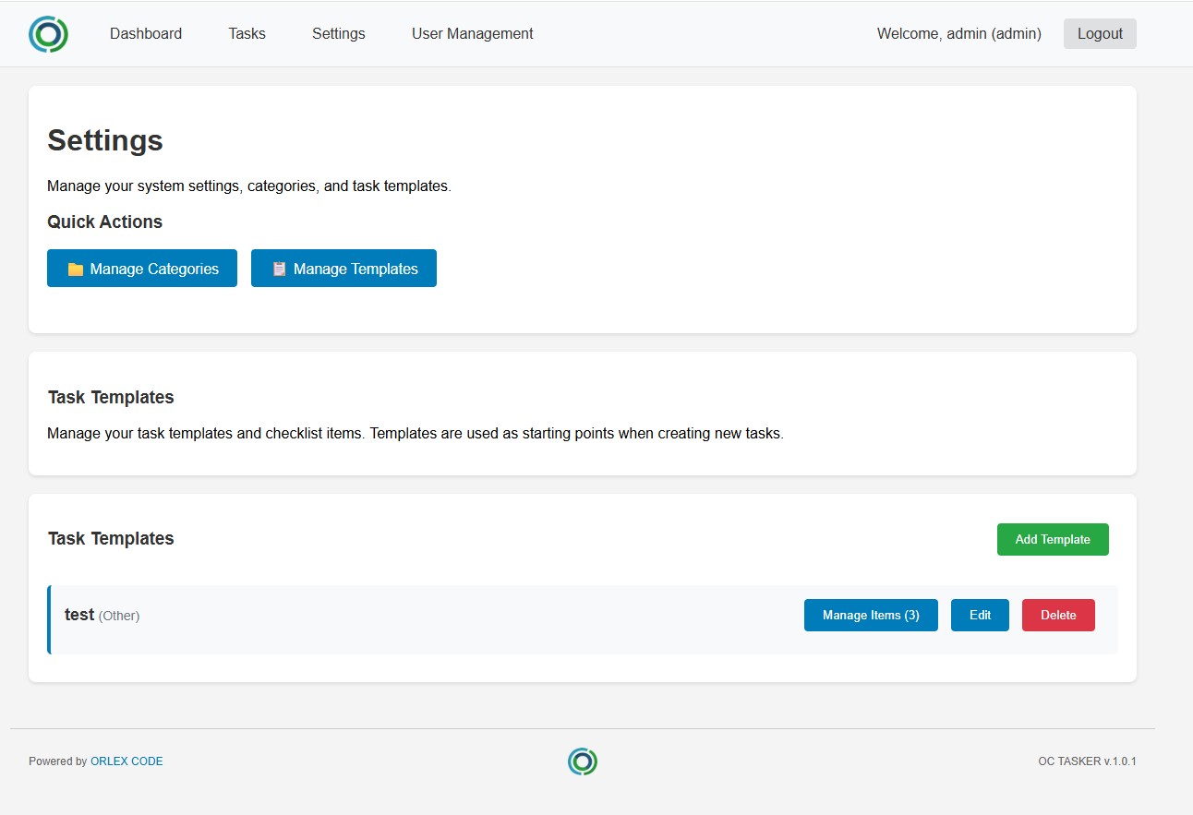Open Manage Items (3) for test template
The height and width of the screenshot is (815, 1193).
[870, 616]
